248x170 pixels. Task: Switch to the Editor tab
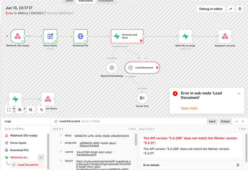(69, 1)
